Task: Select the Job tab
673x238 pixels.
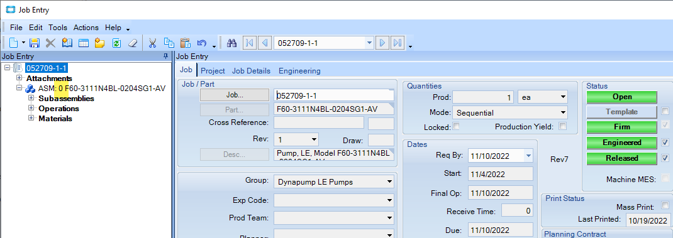Action: (x=186, y=70)
